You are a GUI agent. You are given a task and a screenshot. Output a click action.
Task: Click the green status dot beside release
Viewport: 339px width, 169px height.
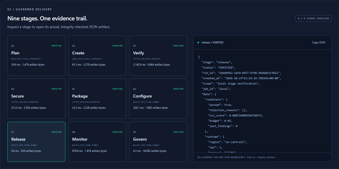[198, 42]
